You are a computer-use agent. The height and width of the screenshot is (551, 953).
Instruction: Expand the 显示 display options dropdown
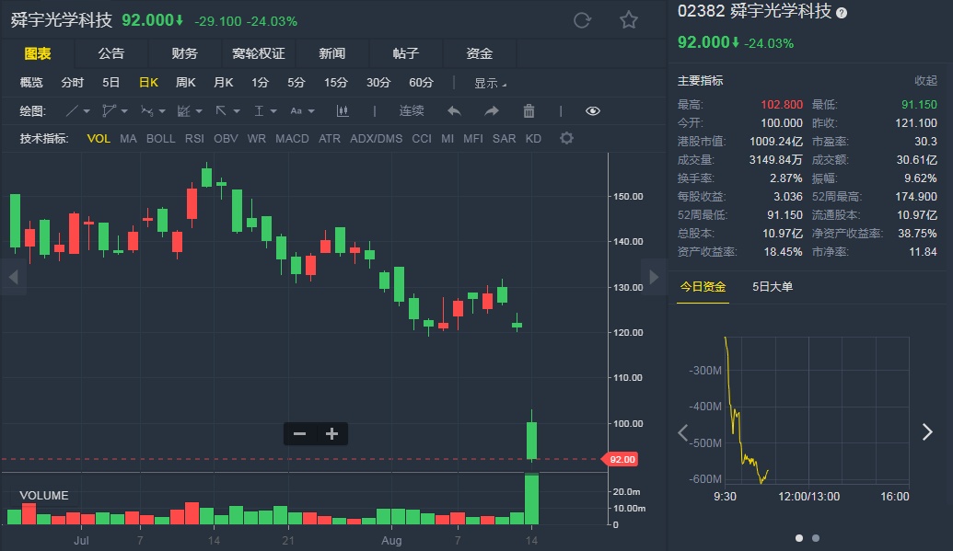coord(490,83)
